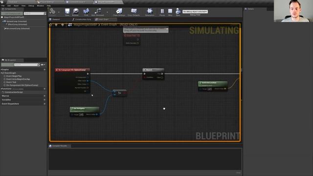Click the Eject toolbar icon
313x176 pixels.
click(x=178, y=11)
